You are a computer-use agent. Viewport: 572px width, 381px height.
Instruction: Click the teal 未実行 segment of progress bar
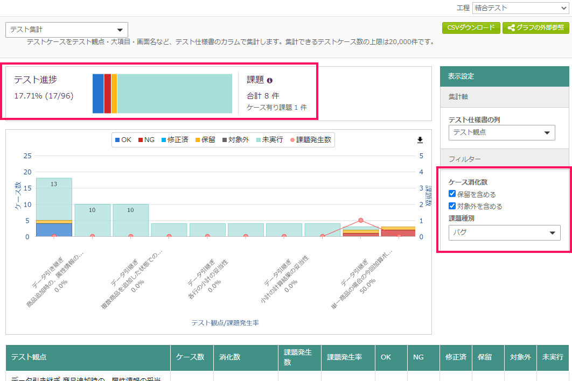point(175,94)
